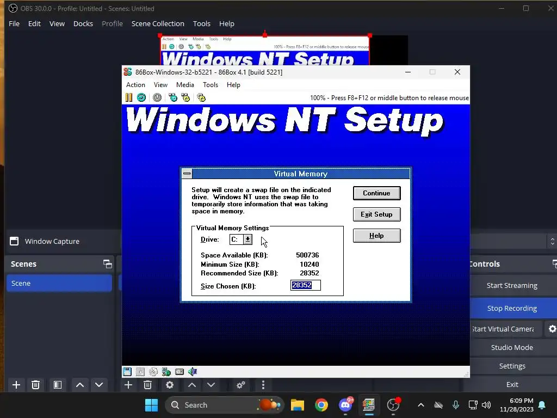Pause the 86Box emulation
Image resolution: width=557 pixels, height=418 pixels.
pos(128,97)
